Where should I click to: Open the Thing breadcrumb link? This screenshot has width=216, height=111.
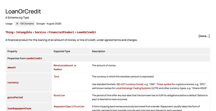(9, 32)
